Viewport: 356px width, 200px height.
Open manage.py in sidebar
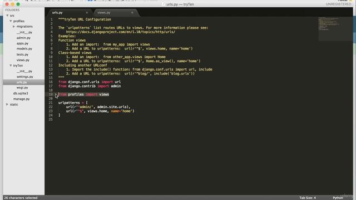coord(21,99)
